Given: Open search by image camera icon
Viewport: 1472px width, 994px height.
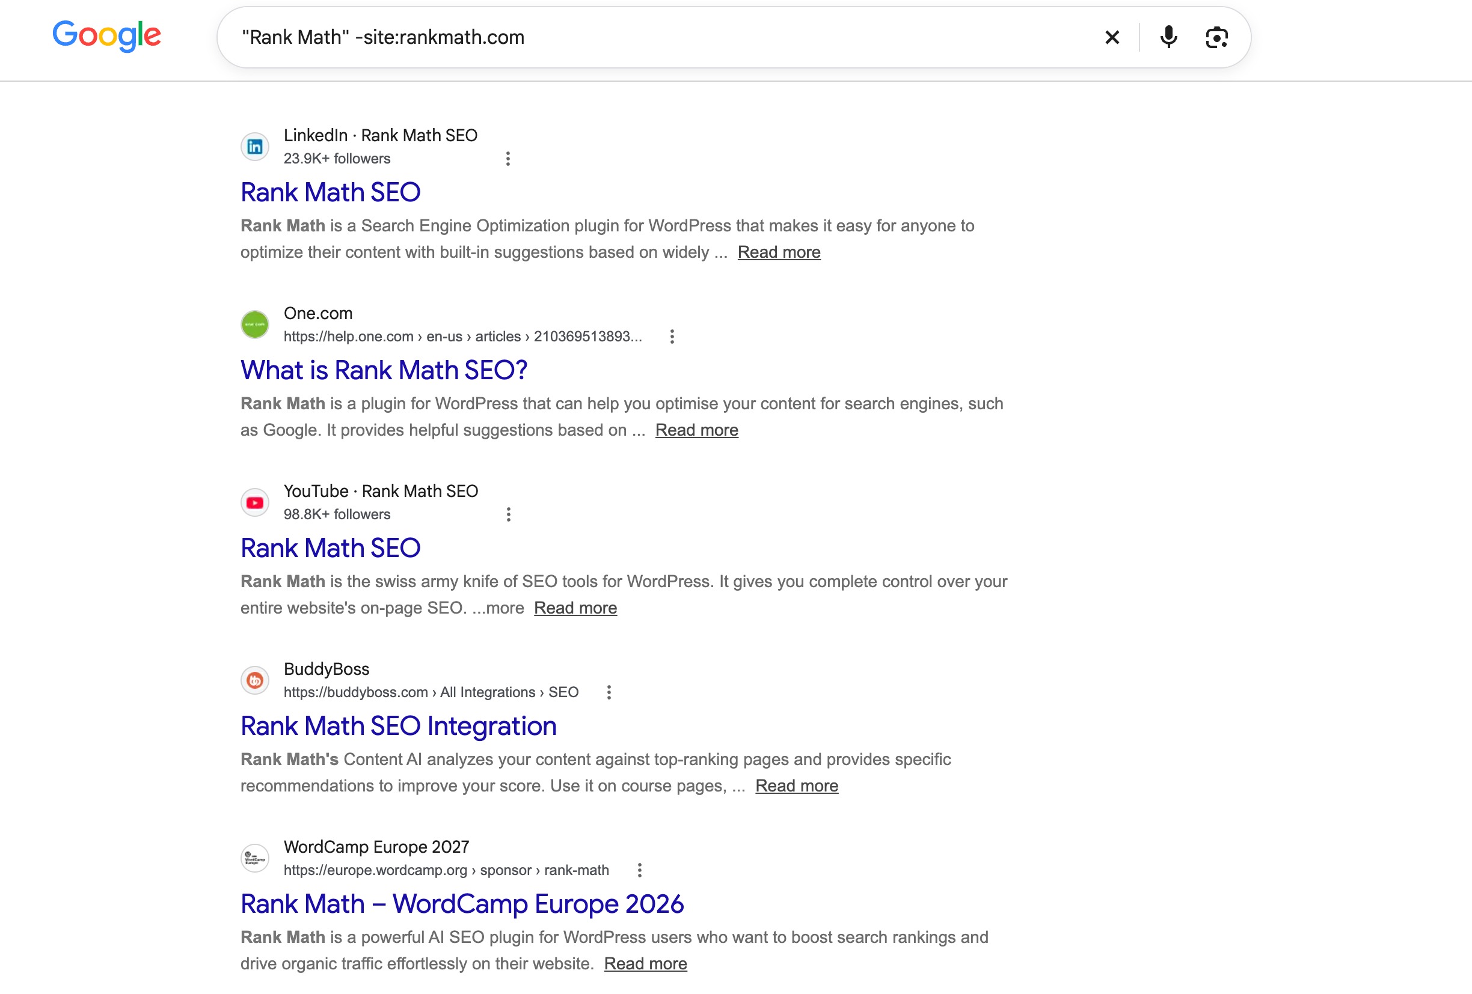Looking at the screenshot, I should pos(1216,37).
